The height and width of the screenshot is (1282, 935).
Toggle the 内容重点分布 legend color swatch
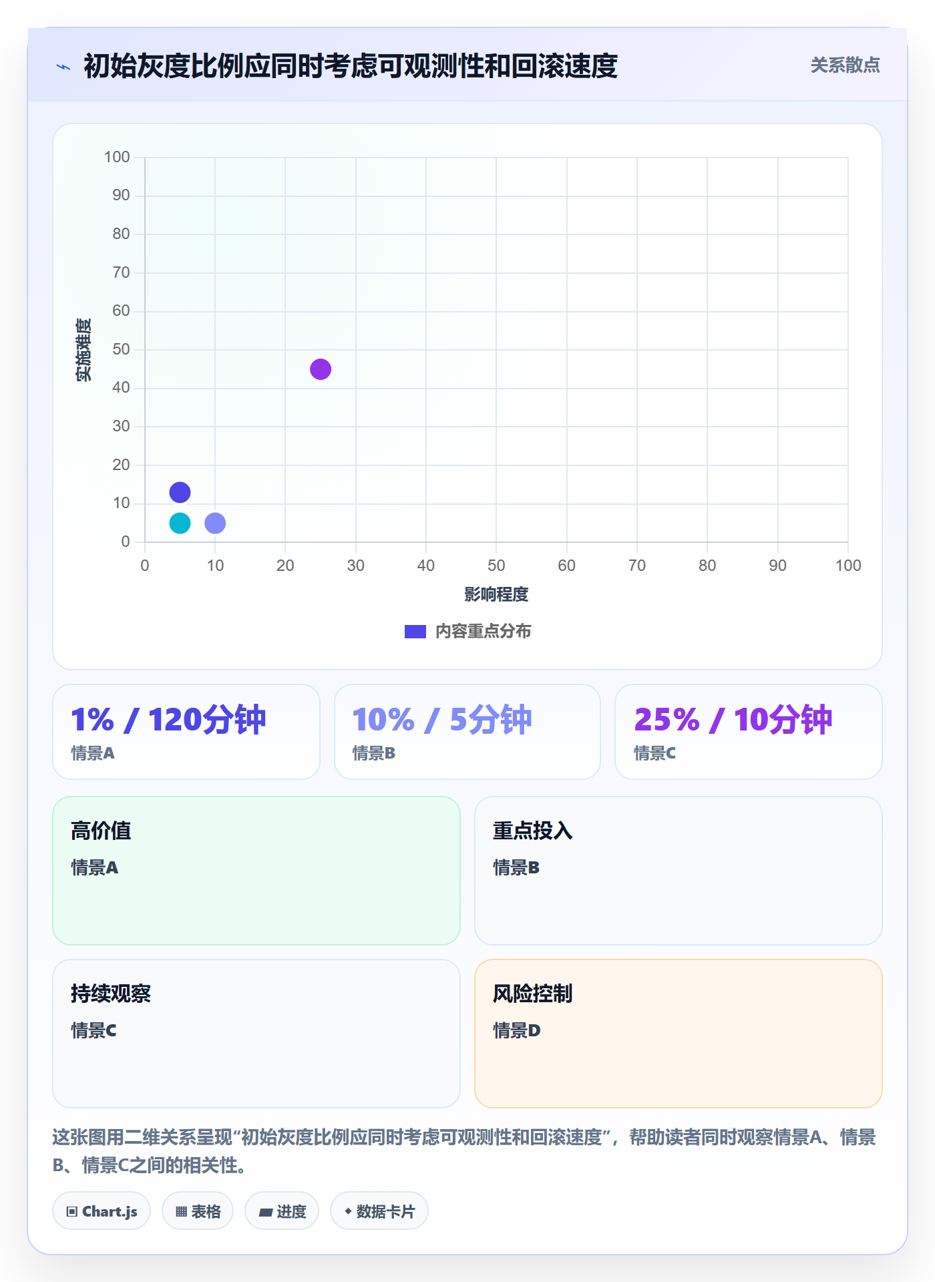pos(415,632)
